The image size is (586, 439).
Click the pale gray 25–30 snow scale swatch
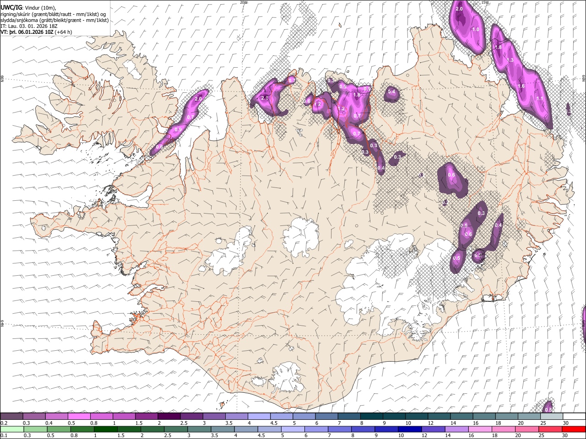(x=552, y=416)
